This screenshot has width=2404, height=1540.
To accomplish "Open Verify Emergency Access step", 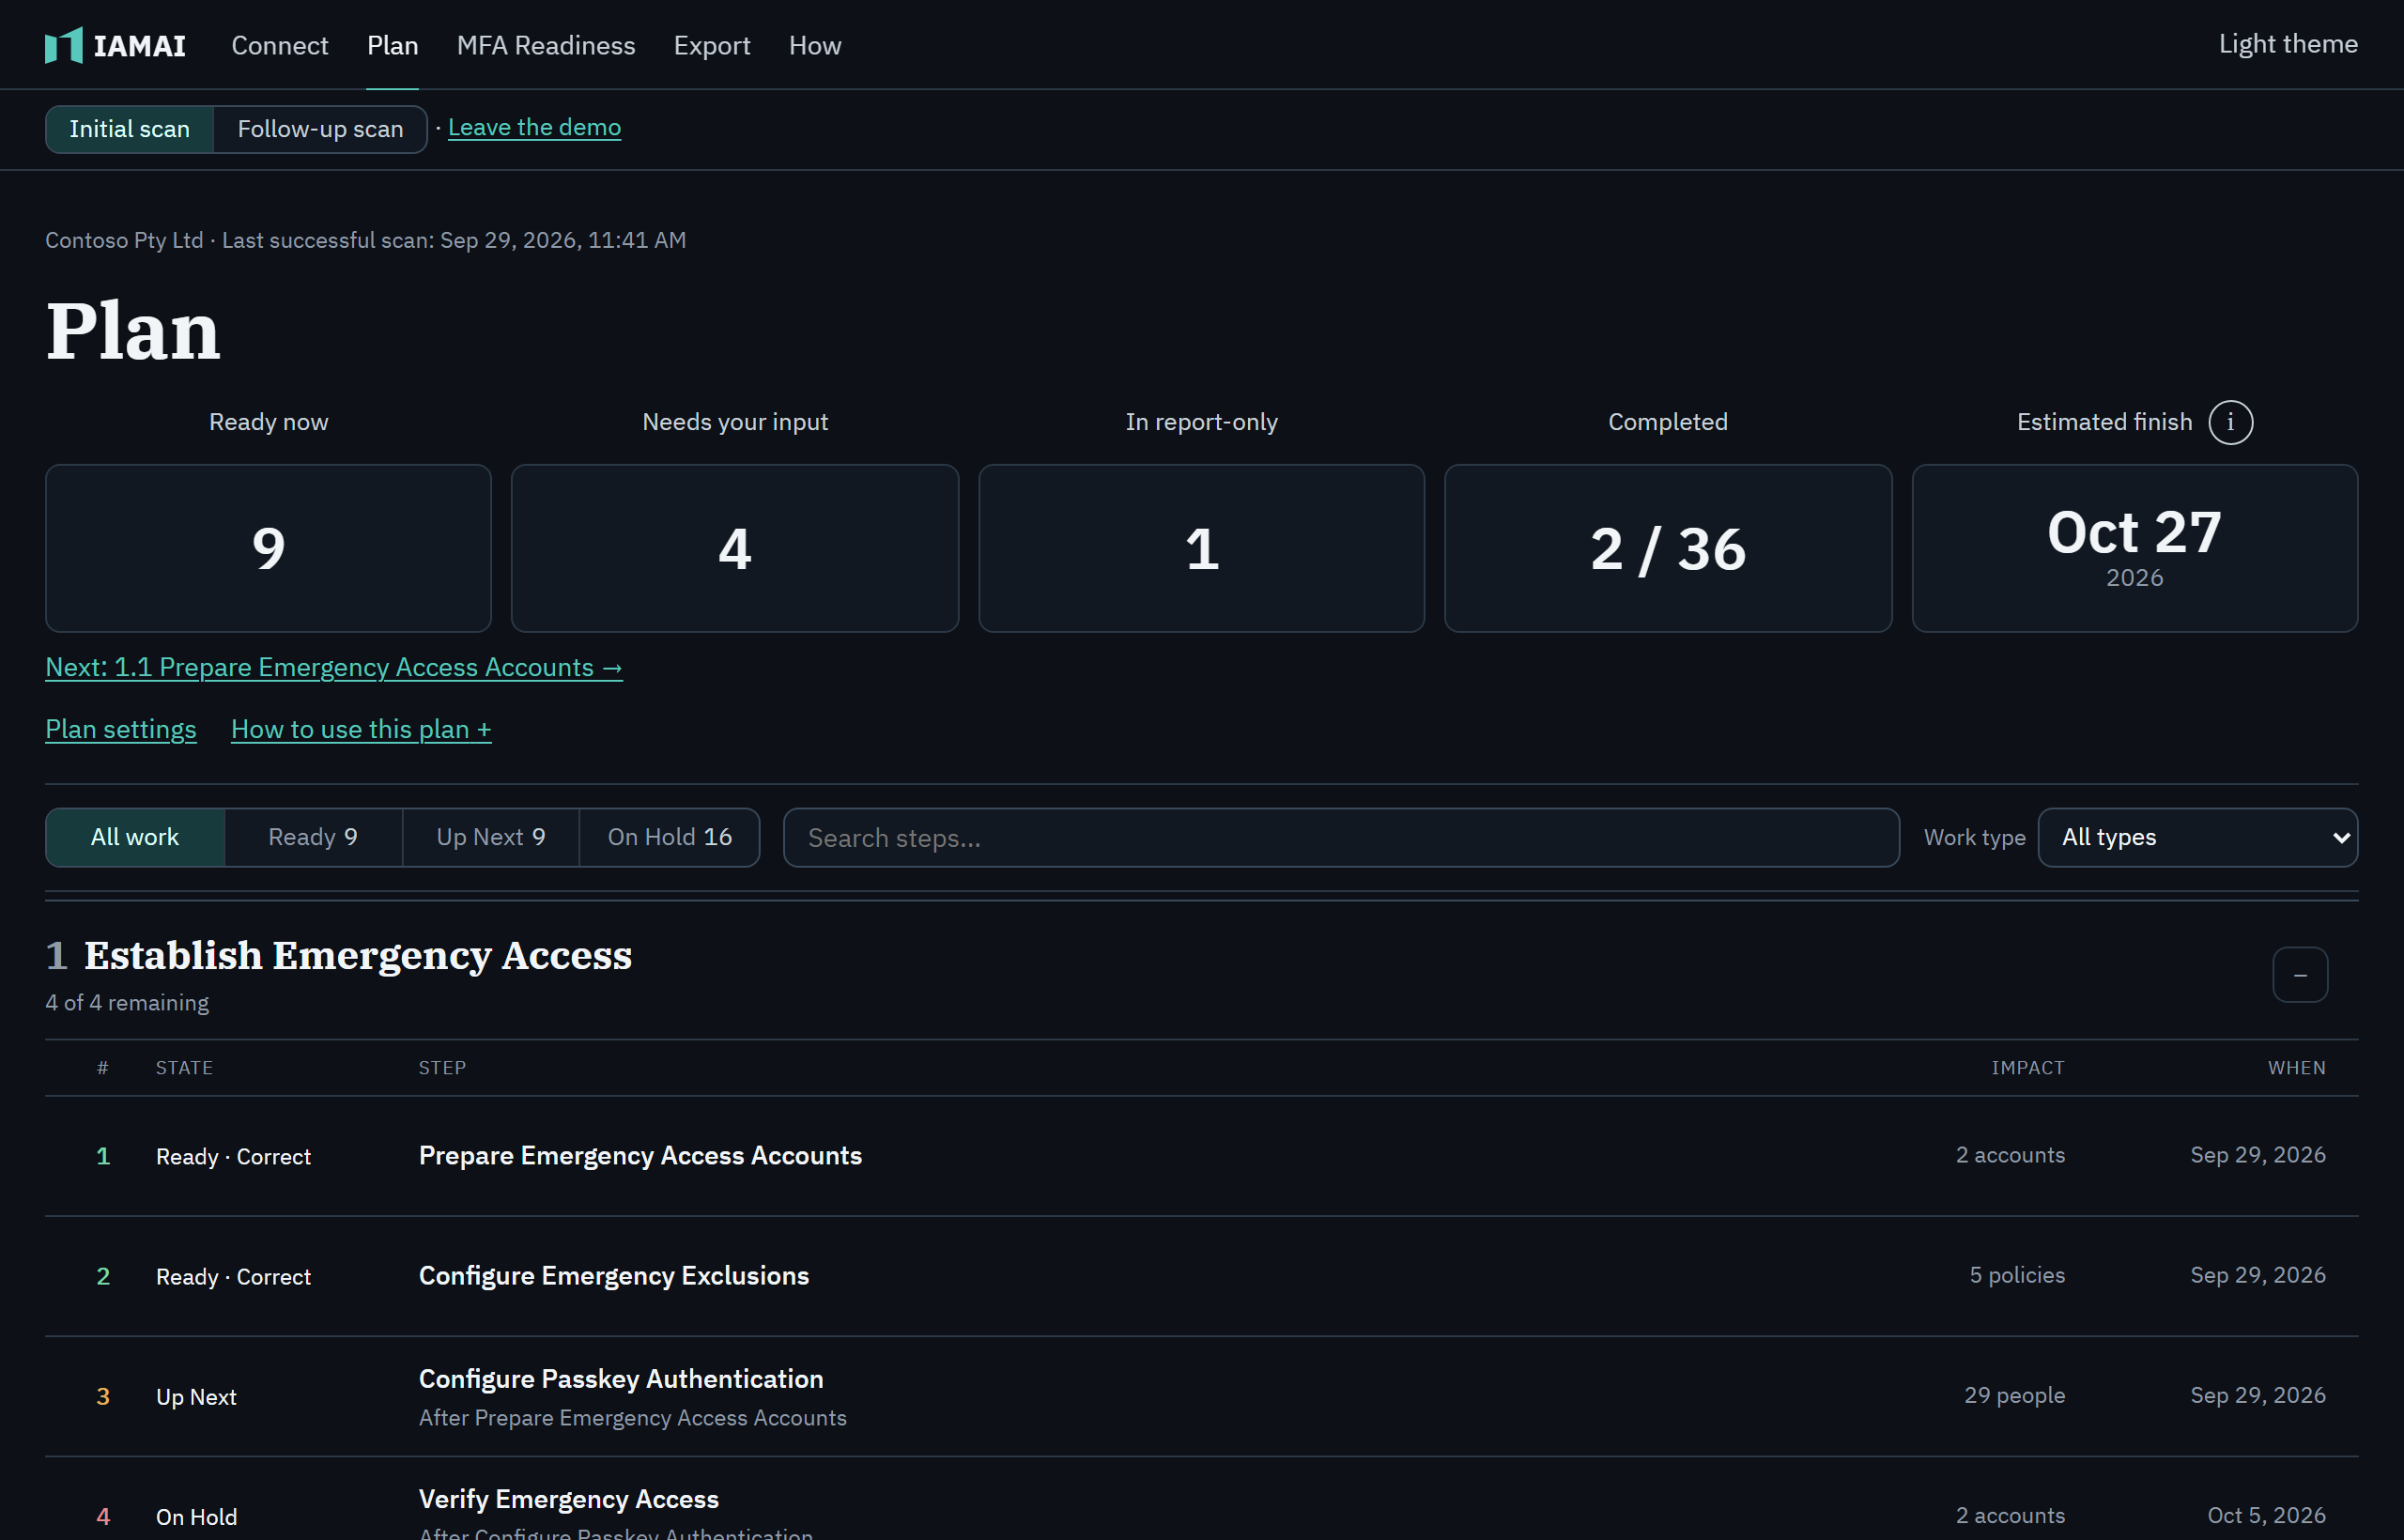I will (x=569, y=1498).
